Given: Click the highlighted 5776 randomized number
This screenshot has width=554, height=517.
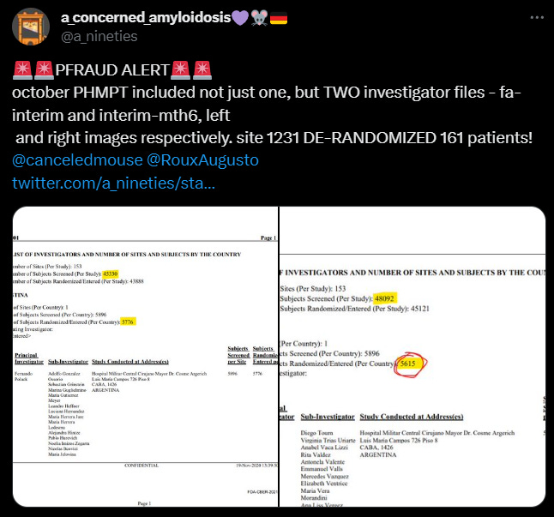Looking at the screenshot, I should pyautogui.click(x=128, y=322).
